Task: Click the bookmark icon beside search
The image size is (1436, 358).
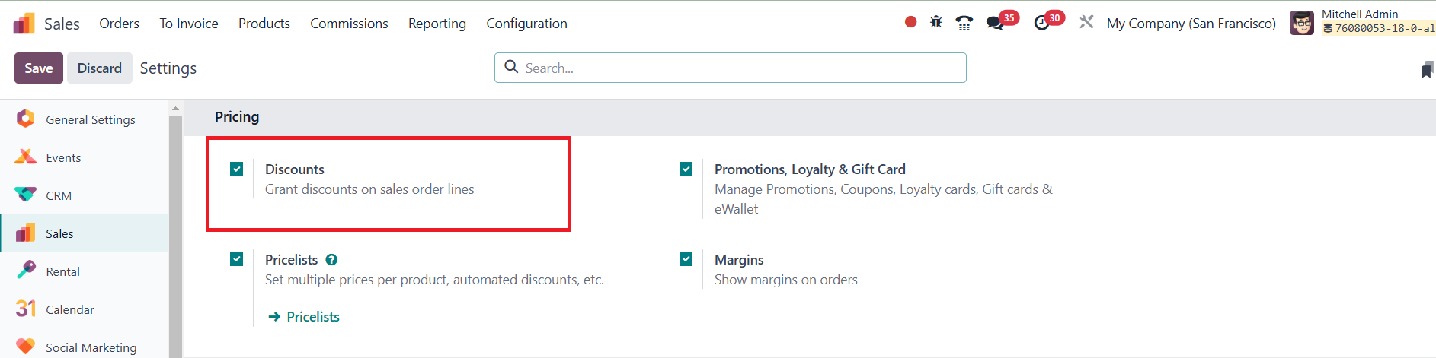Action: point(1427,70)
